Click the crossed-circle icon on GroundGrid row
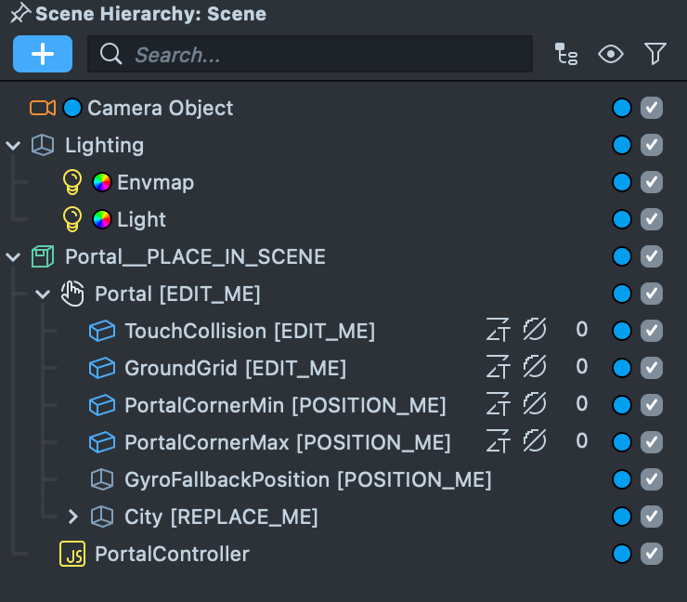The width and height of the screenshot is (687, 602). 534,368
